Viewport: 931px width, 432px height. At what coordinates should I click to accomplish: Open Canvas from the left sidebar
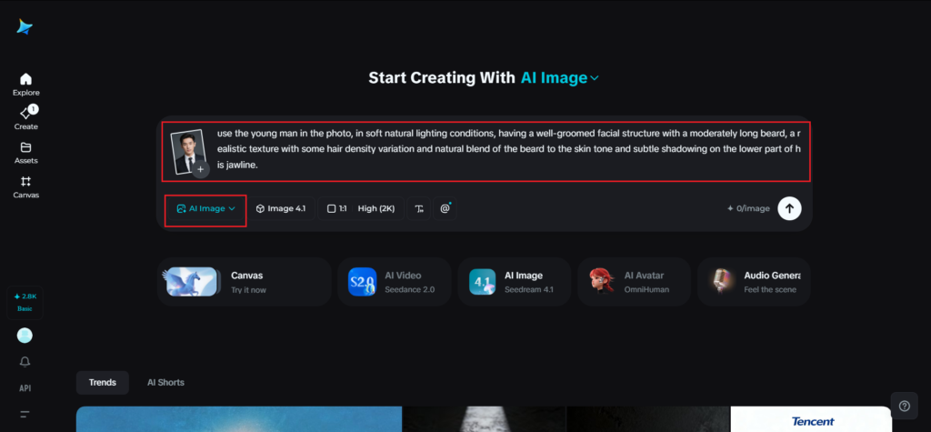[x=25, y=186]
